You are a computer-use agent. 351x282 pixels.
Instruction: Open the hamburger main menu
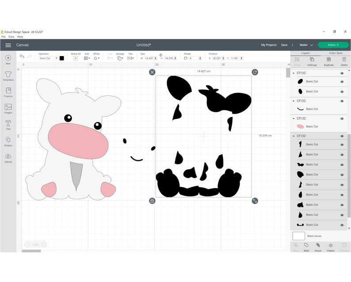coord(8,45)
